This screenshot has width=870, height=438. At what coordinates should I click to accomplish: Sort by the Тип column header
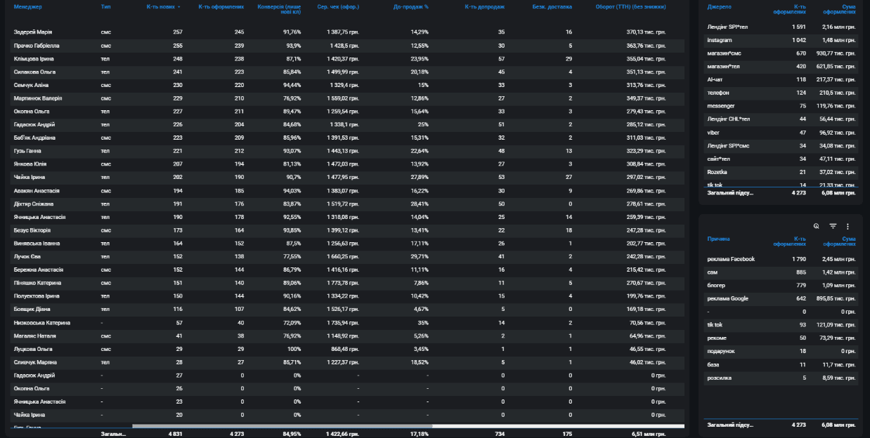point(105,7)
